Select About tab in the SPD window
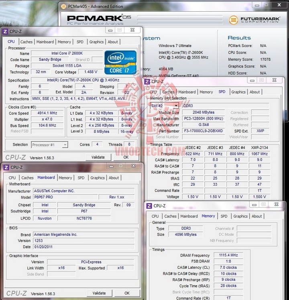The height and width of the screenshot is (300, 289). coord(255,92)
